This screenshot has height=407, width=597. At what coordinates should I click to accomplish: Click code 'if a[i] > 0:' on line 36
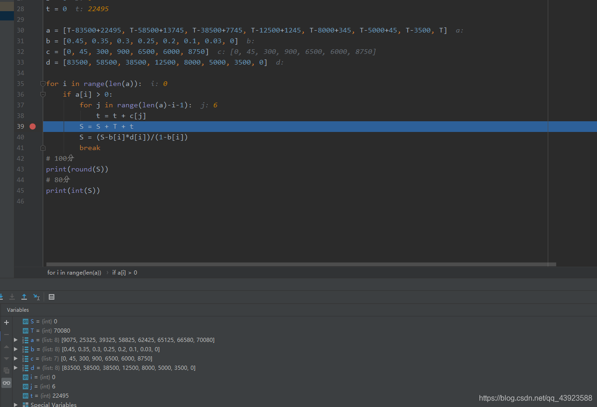pos(88,94)
